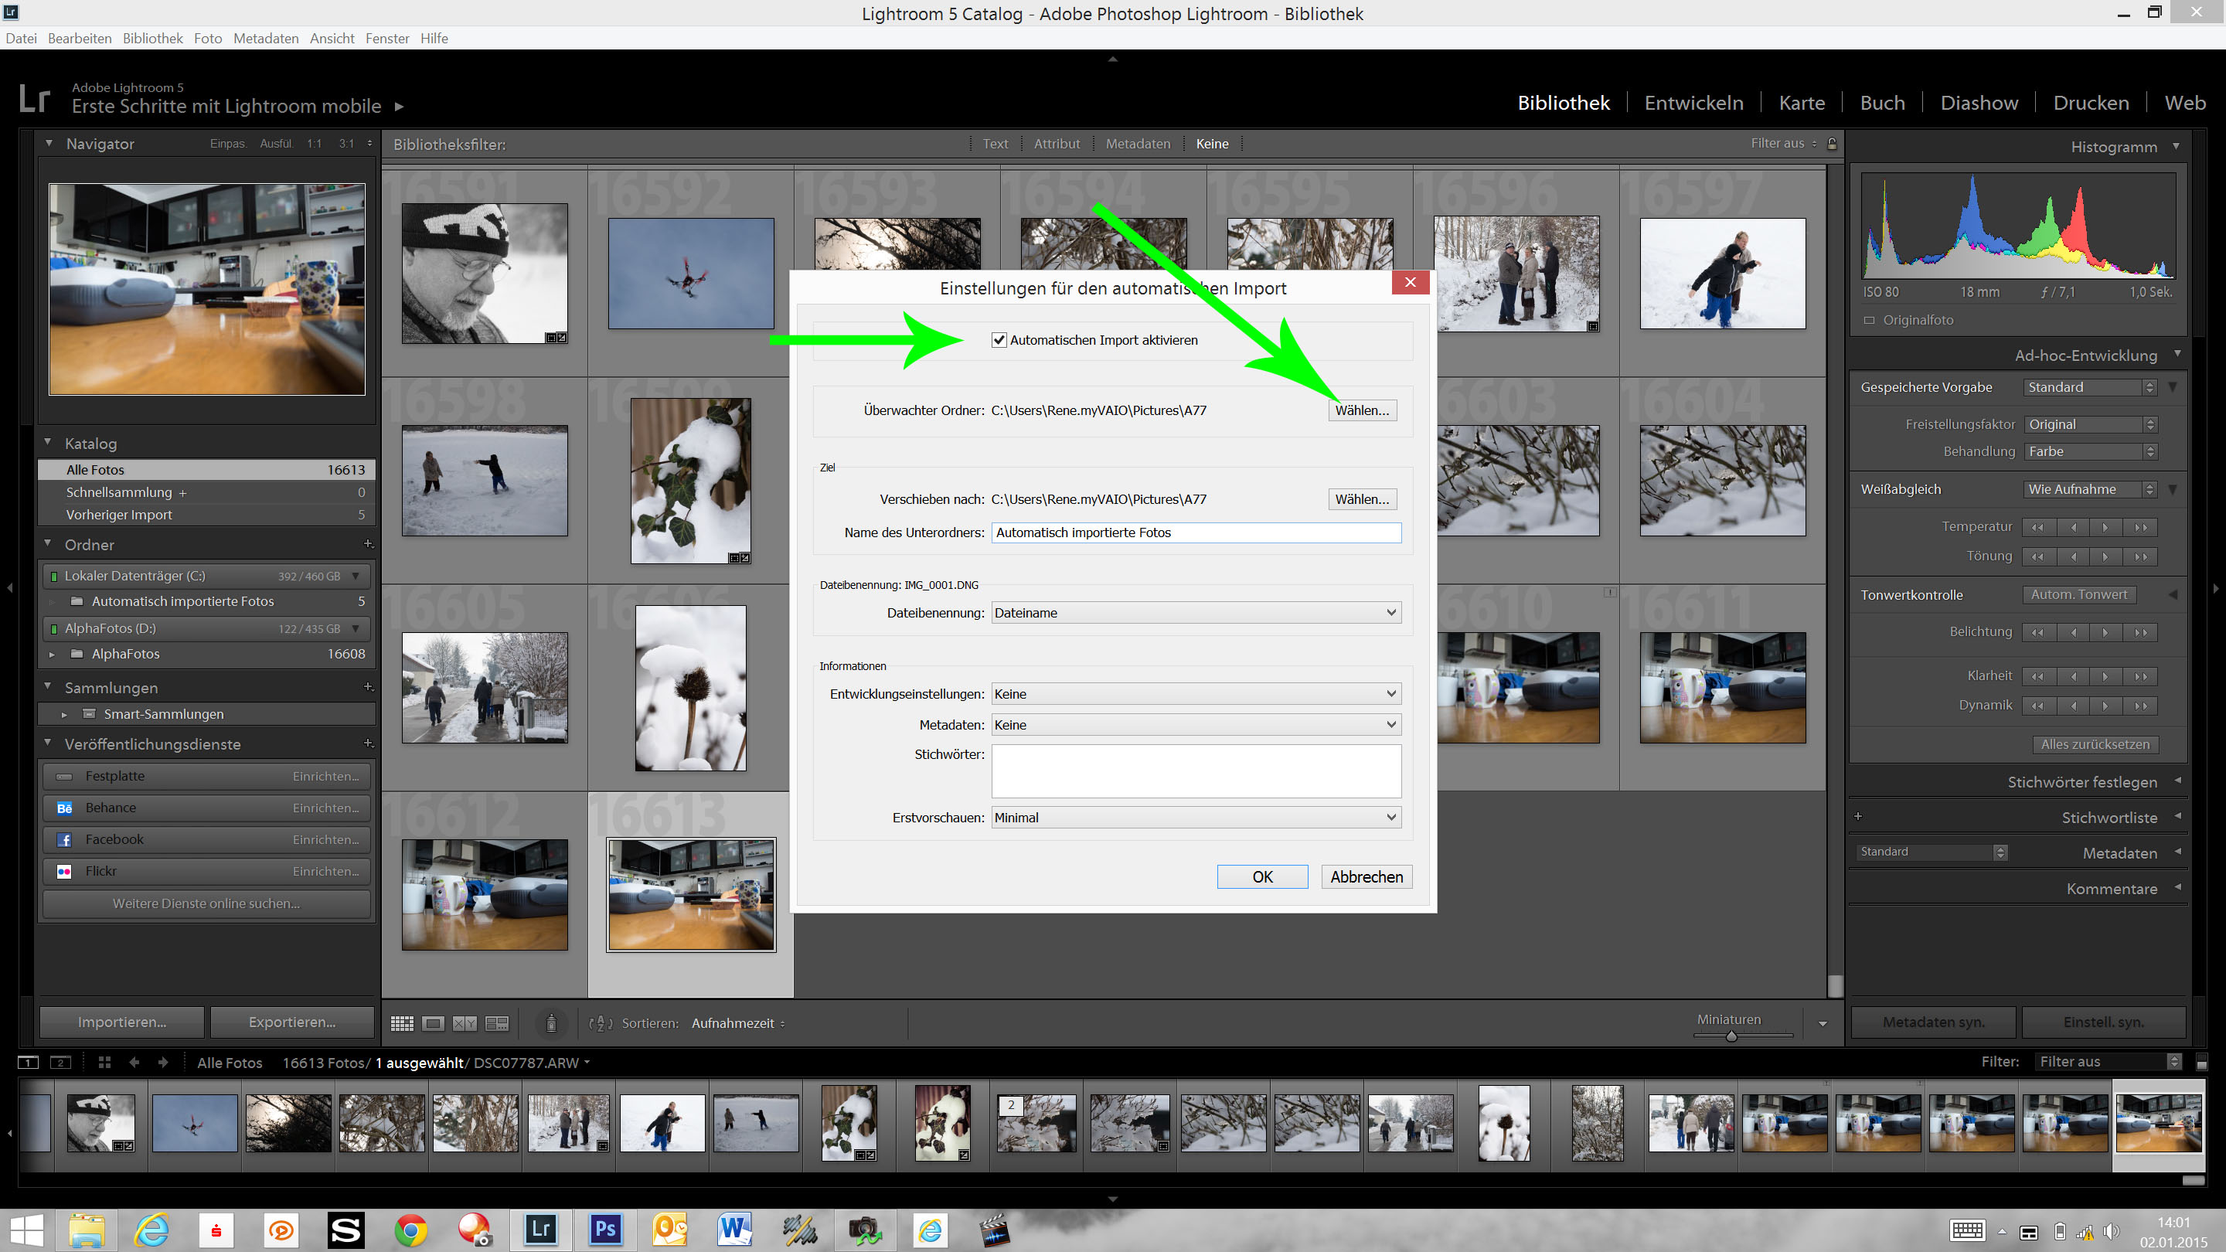2226x1252 pixels.
Task: Open the Dateibenennung dropdown
Action: tap(1196, 613)
